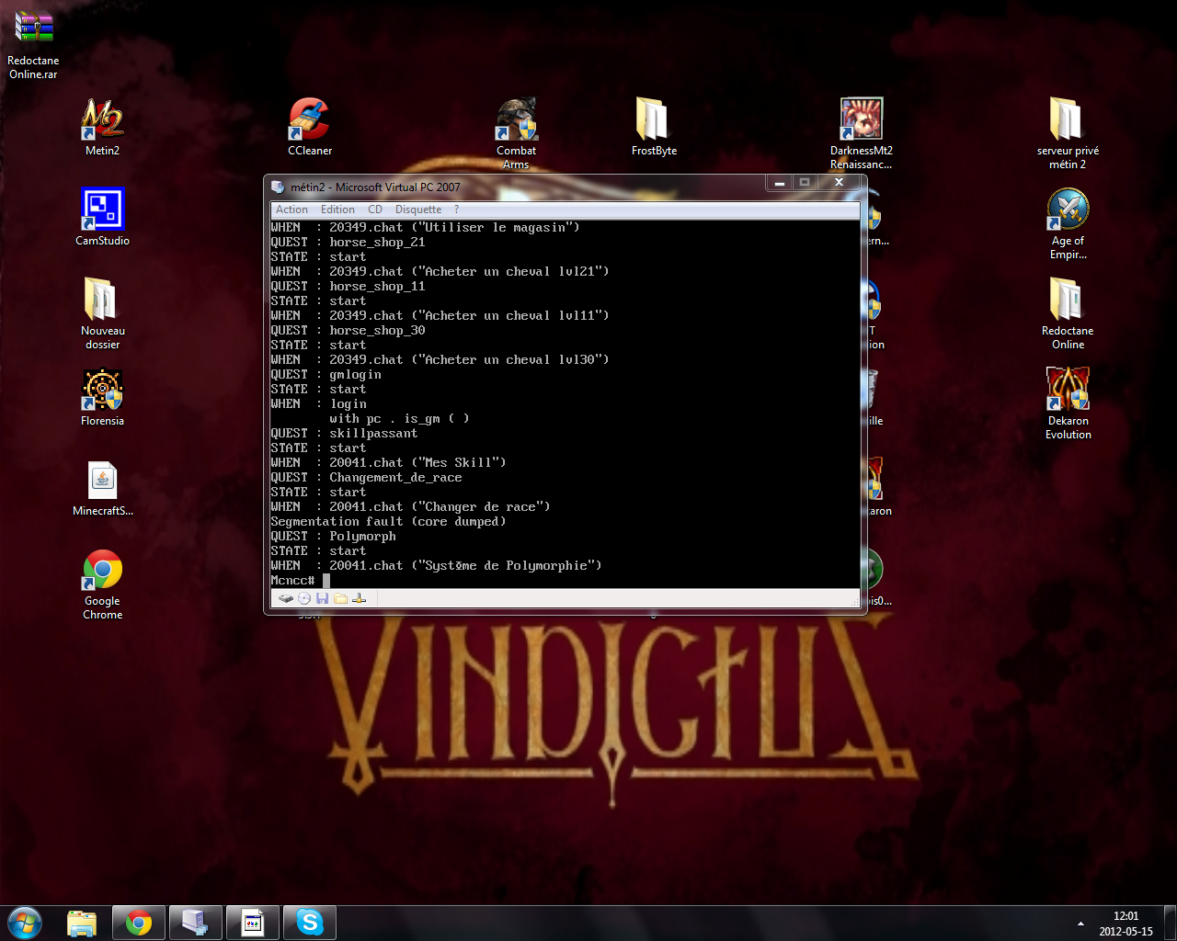The image size is (1177, 941).
Task: Switch to Virtual PC on the taskbar
Action: tap(196, 922)
